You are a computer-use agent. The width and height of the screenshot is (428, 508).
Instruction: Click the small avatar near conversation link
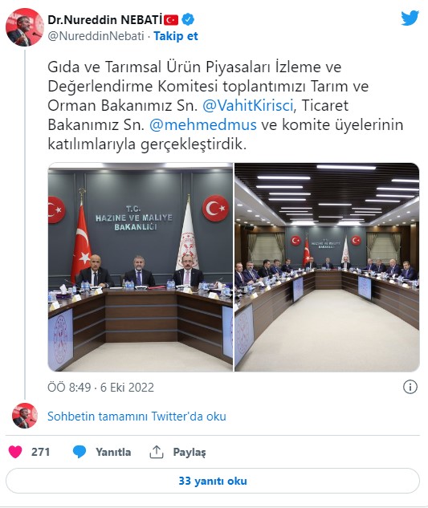tap(25, 416)
